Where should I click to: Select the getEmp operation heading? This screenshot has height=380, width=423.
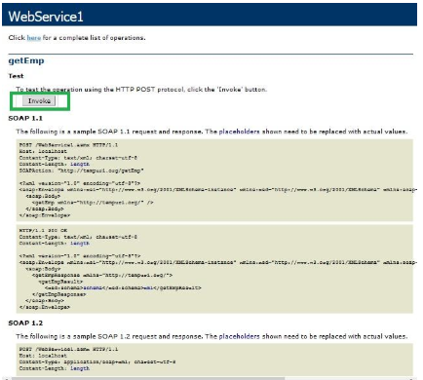26,60
